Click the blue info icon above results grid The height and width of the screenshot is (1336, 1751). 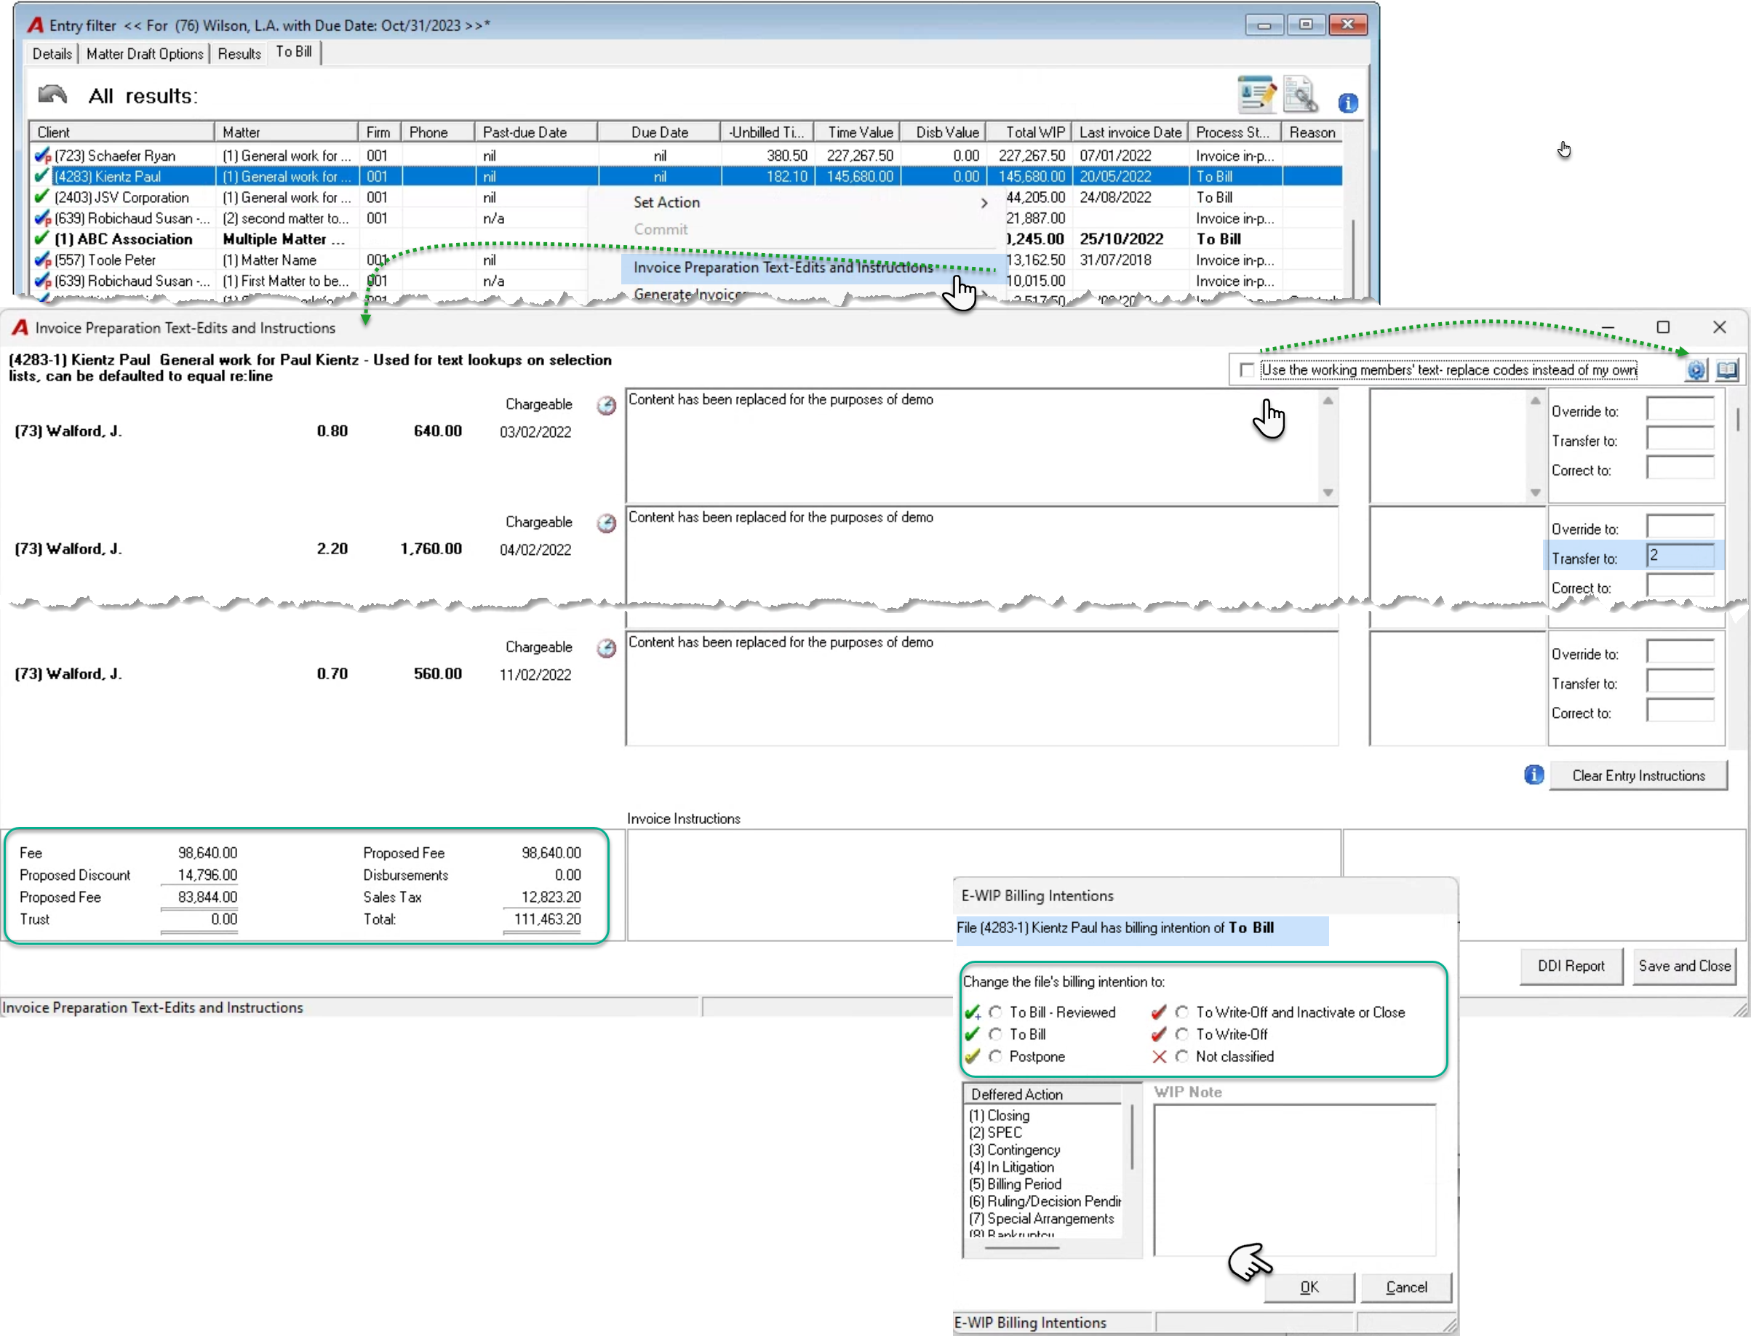pos(1348,103)
